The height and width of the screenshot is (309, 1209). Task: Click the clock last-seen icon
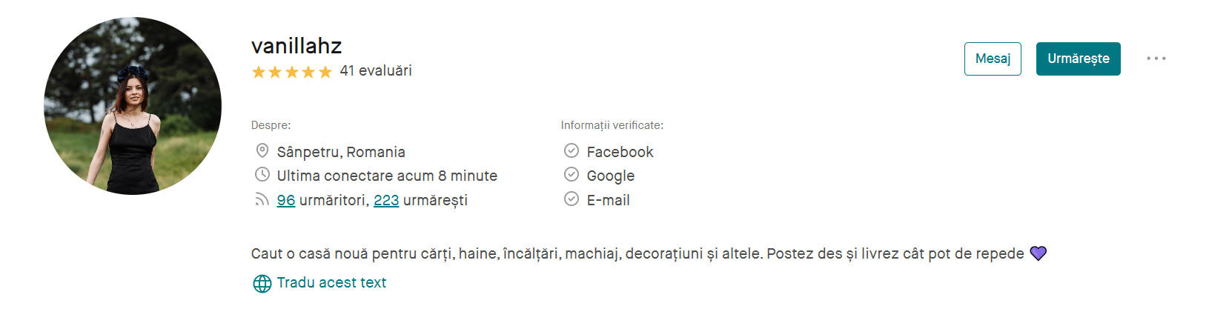tap(262, 175)
